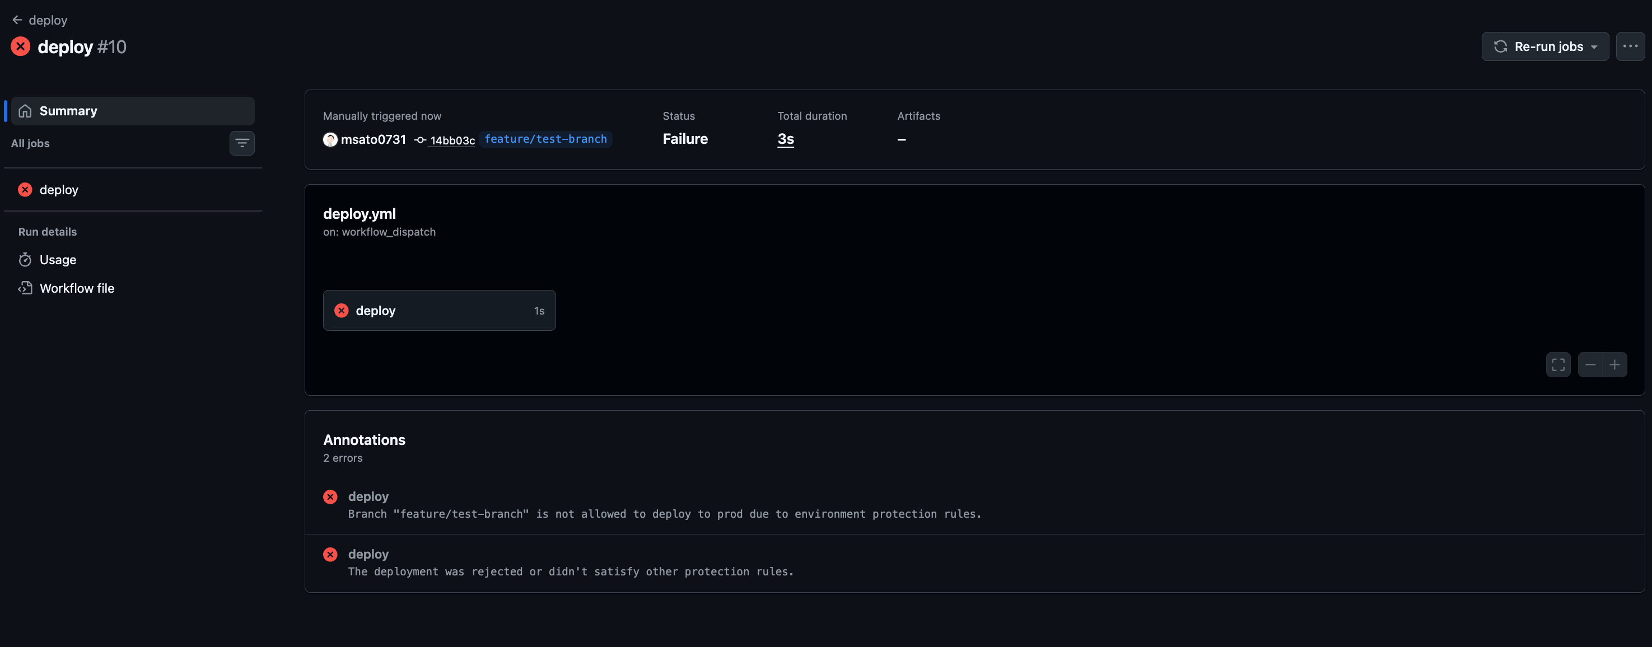
Task: Click error icon of branch protection annotation
Action: (330, 497)
